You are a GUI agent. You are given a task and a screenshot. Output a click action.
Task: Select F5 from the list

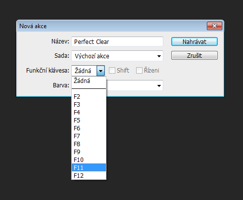pos(89,120)
